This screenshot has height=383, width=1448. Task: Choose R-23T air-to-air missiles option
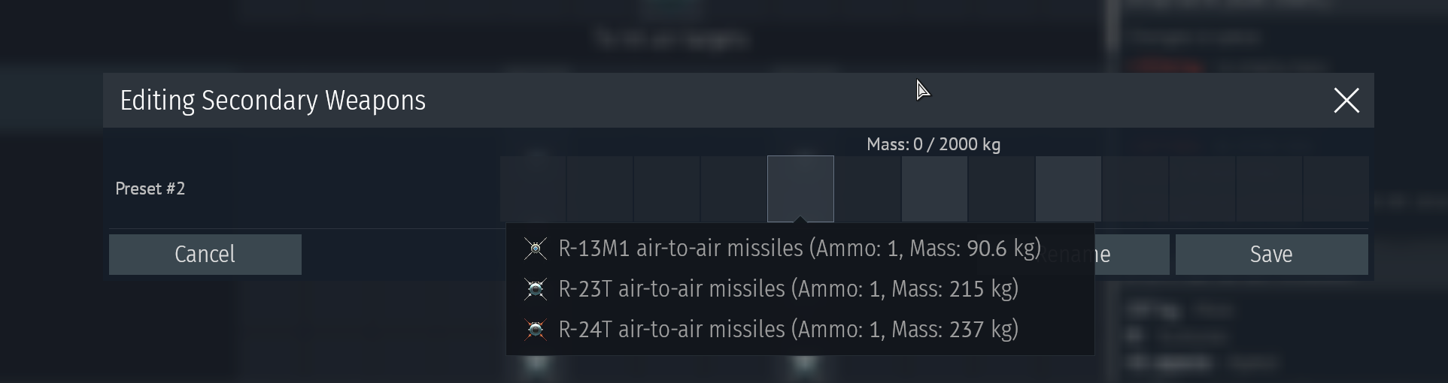point(788,289)
